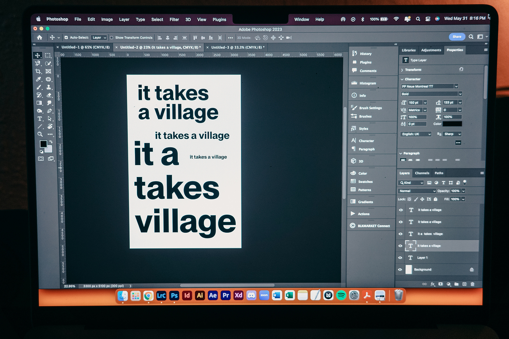Open Spotify from the Dock
This screenshot has height=339, width=509.
(341, 295)
